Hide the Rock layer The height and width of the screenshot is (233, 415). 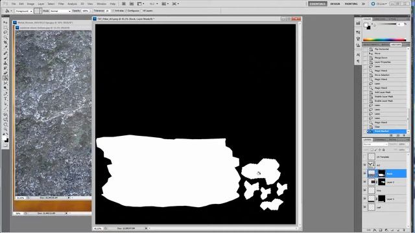click(x=365, y=173)
